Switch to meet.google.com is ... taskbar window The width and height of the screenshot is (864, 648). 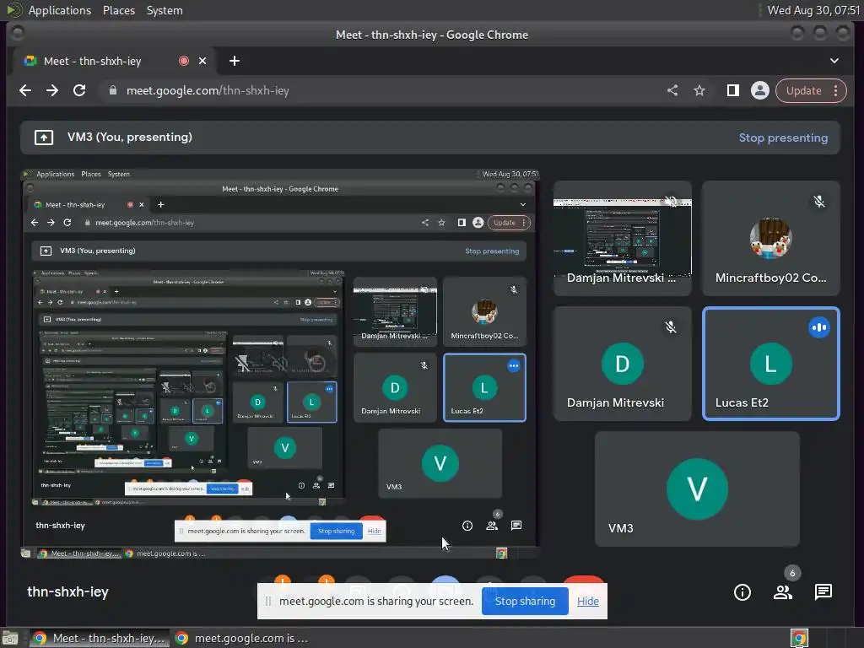point(241,638)
